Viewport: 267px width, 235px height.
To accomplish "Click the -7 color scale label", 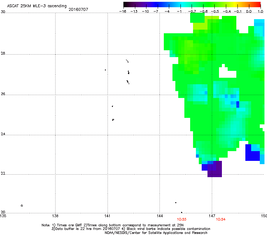I will (156, 12).
